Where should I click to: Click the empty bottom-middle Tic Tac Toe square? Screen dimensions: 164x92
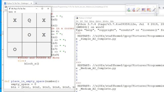[x=29, y=49]
